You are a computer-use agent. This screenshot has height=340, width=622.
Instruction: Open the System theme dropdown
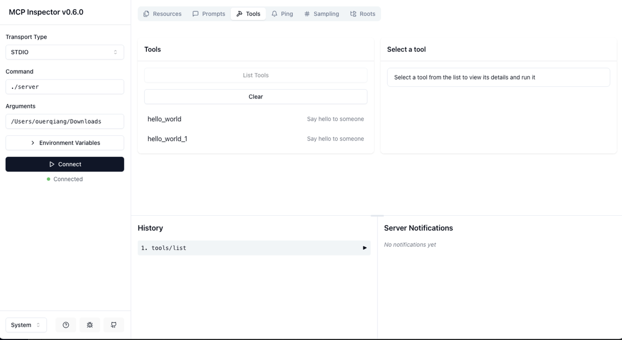point(26,325)
